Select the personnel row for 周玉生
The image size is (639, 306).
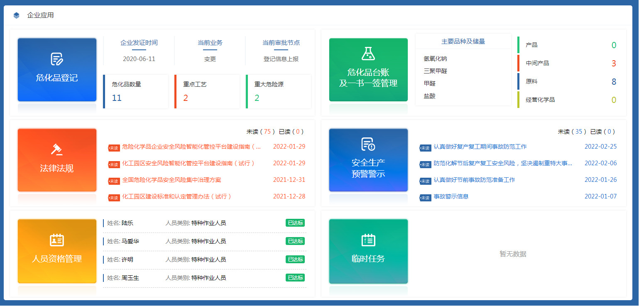tap(205, 278)
